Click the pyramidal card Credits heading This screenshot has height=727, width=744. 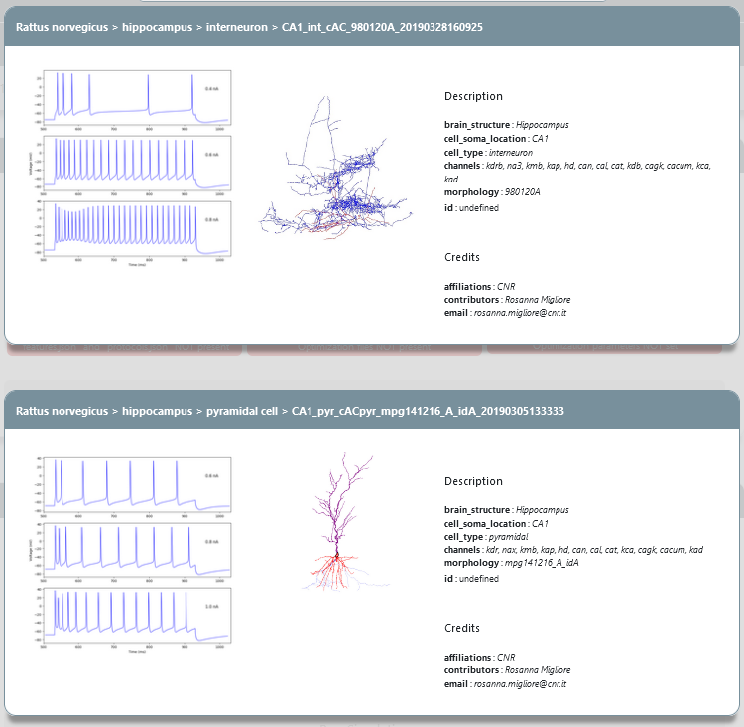tap(461, 628)
